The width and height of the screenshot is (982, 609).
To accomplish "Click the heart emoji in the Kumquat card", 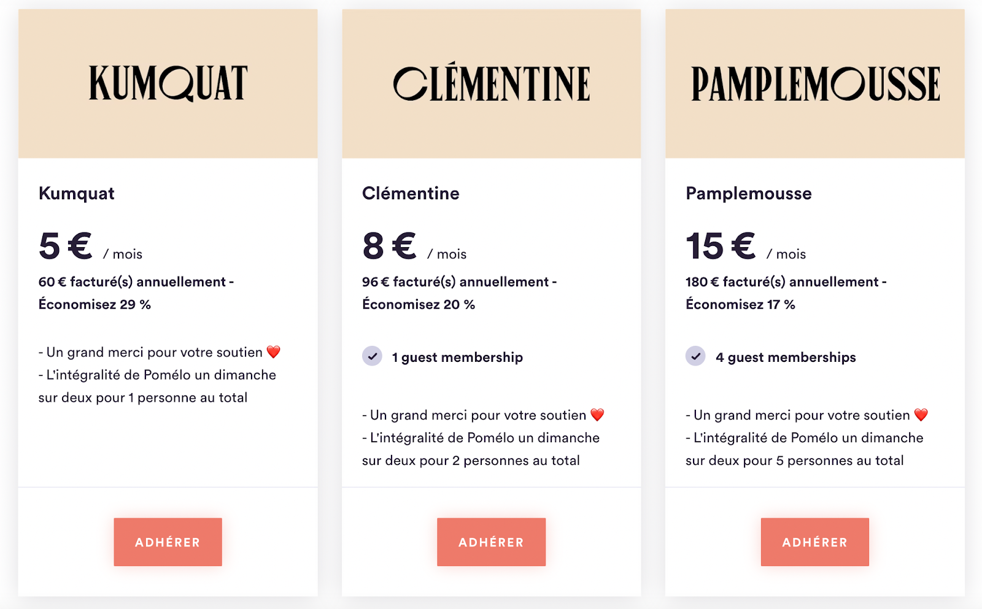I will tap(274, 351).
